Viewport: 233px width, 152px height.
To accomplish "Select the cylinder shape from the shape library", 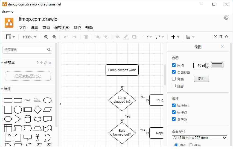I will [28, 119].
